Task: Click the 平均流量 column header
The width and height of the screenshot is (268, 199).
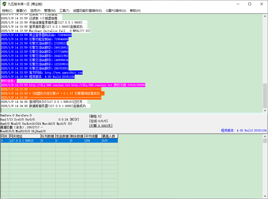Action: 93,136
